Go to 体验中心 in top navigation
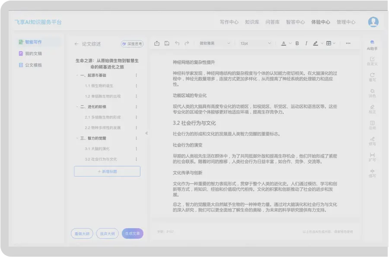The height and width of the screenshot is (257, 389). pyautogui.click(x=321, y=22)
